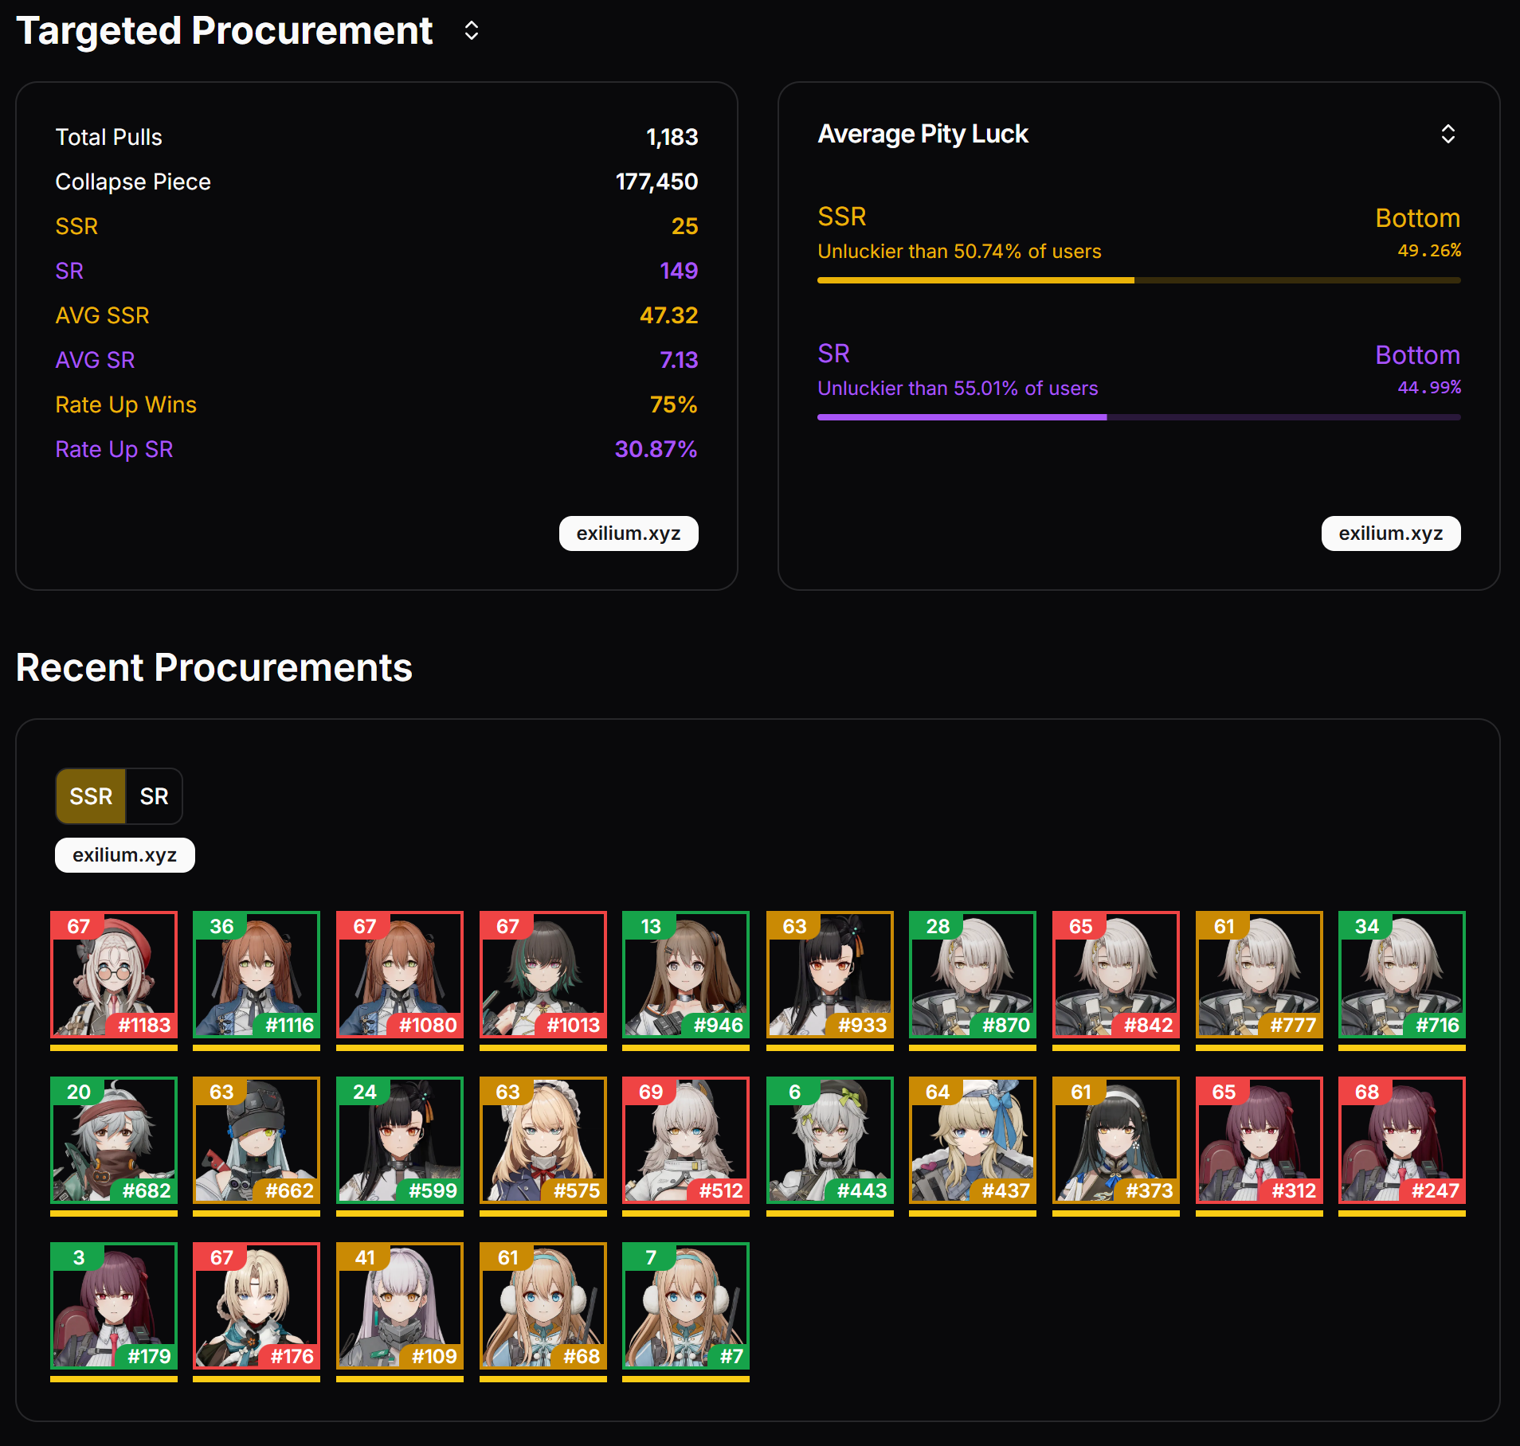Select the pull #842 character card
This screenshot has width=1520, height=1446.
pos(1116,975)
